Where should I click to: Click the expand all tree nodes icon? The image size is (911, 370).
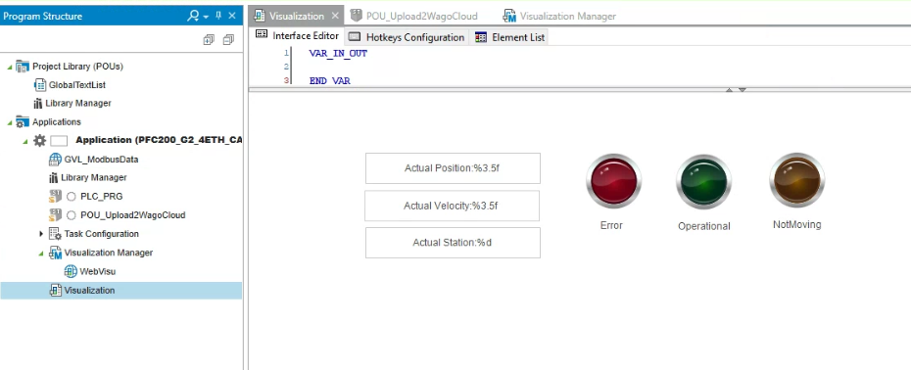[x=209, y=39]
